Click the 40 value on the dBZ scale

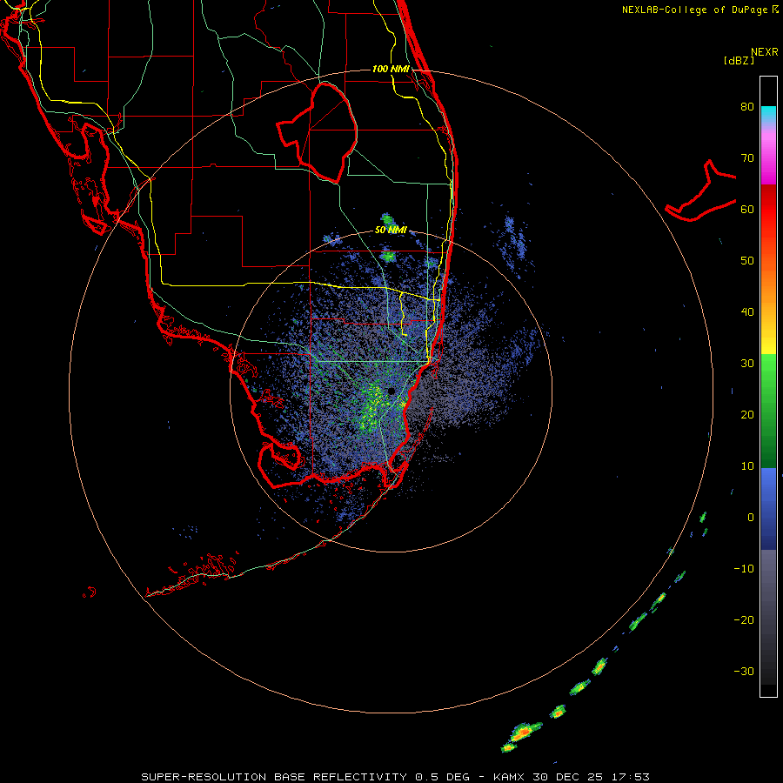pyautogui.click(x=747, y=312)
